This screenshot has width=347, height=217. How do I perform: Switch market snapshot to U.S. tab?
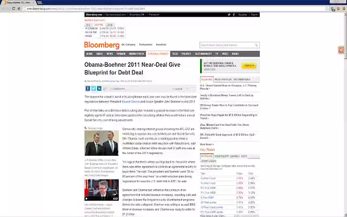(x=88, y=25)
